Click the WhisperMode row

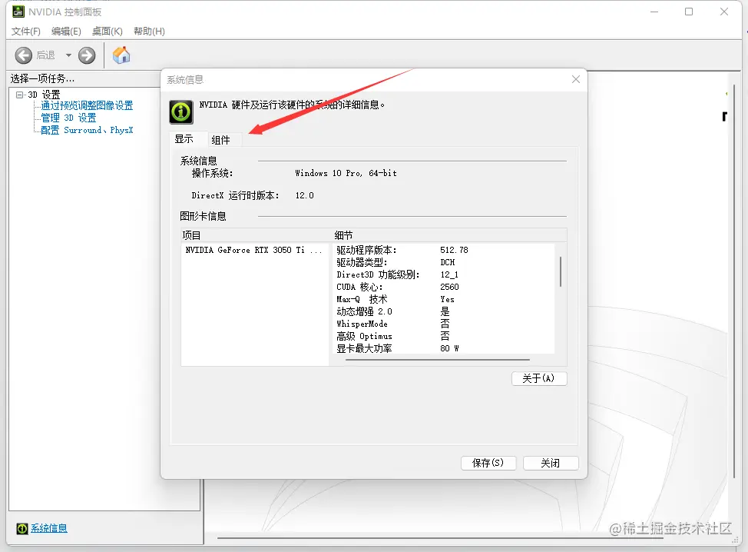point(445,324)
